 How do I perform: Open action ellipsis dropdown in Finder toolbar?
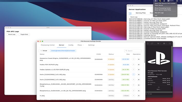165,43
